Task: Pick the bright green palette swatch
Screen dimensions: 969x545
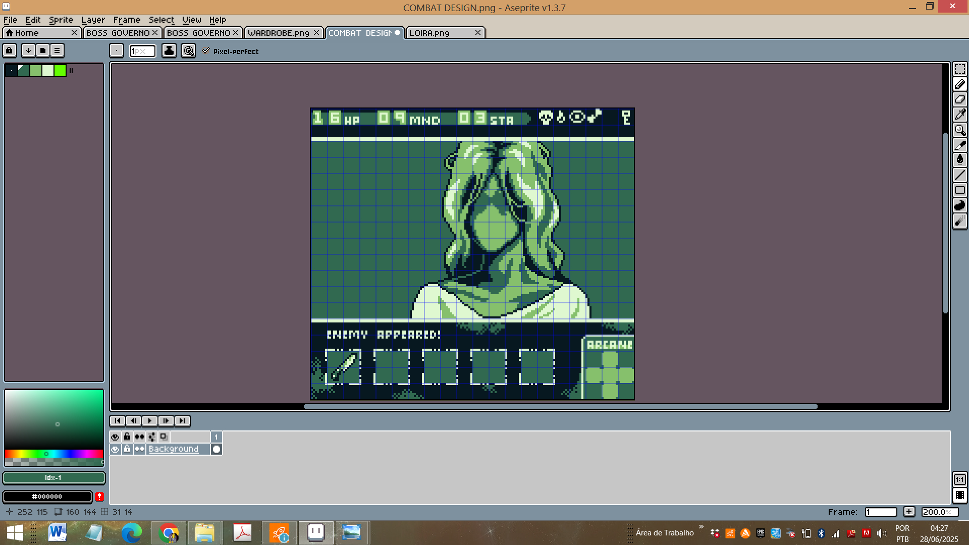Action: click(x=60, y=71)
